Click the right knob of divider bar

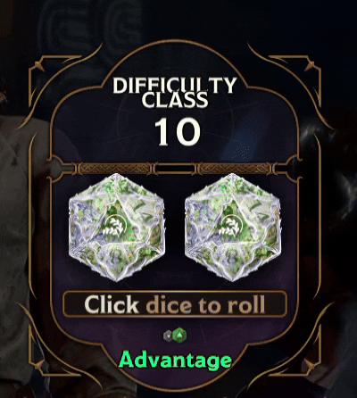(x=295, y=169)
